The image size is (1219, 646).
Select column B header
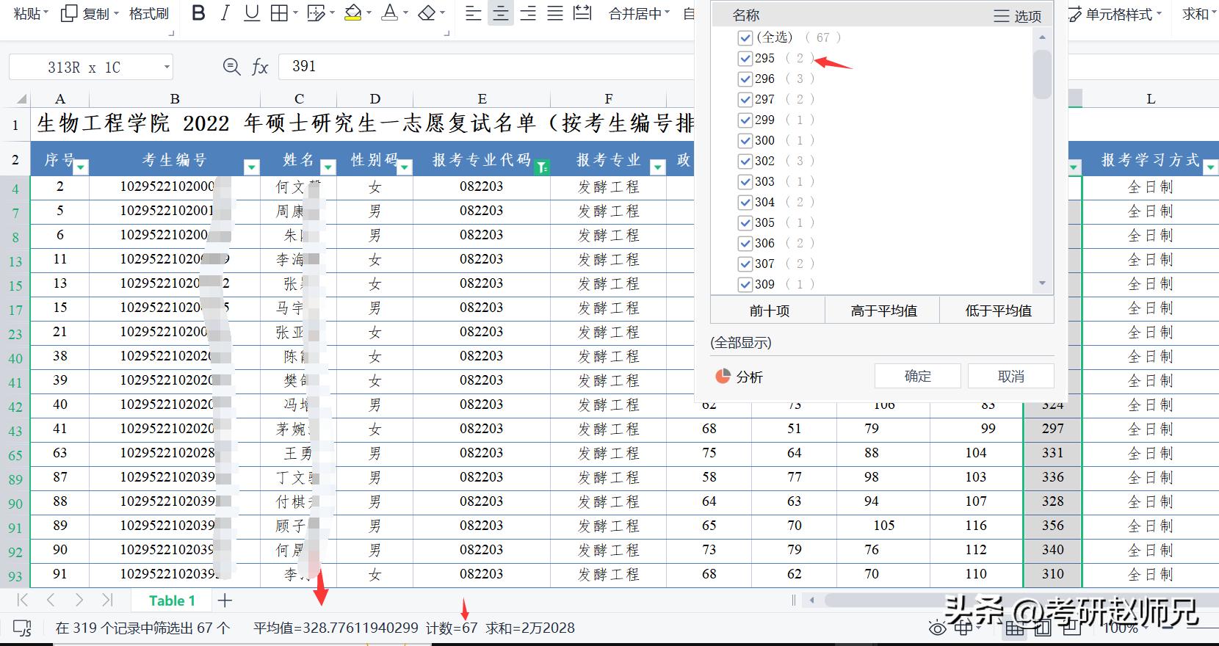click(175, 99)
